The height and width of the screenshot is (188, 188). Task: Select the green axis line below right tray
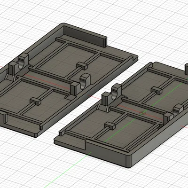pyautogui.click(x=67, y=170)
